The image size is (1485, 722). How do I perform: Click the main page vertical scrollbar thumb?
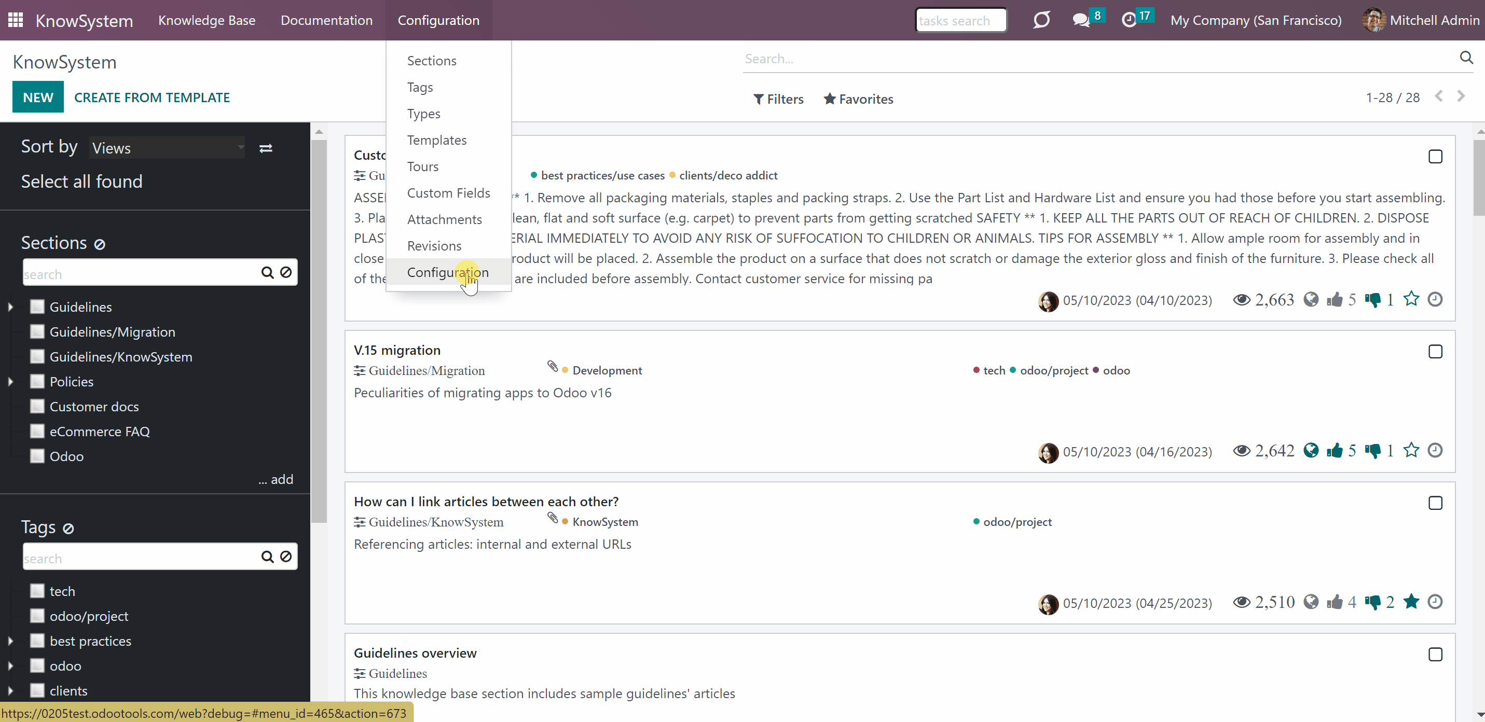(1479, 177)
